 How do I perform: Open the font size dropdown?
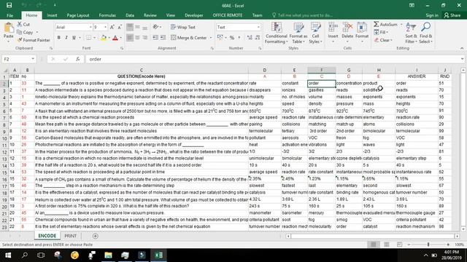[105, 27]
